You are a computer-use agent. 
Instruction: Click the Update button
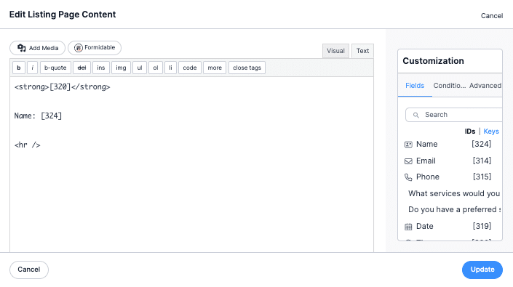(x=482, y=270)
